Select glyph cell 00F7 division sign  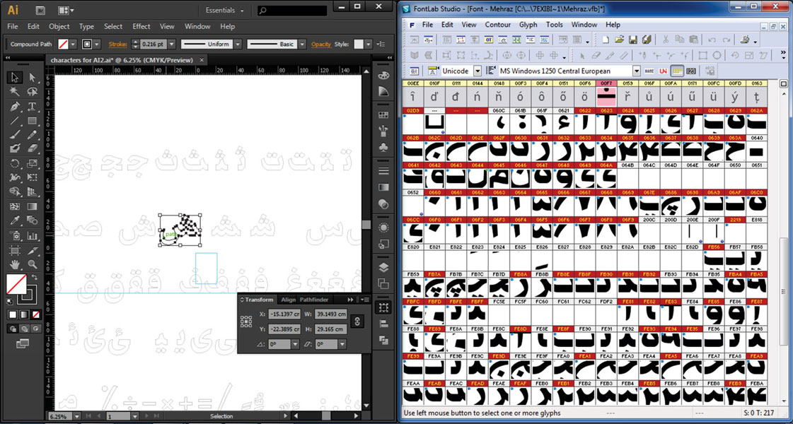[x=605, y=93]
